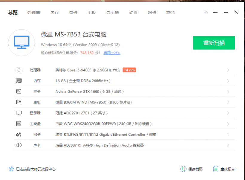The image size is (245, 180).
Task: Click the 生成报告 button
Action: click(x=224, y=169)
